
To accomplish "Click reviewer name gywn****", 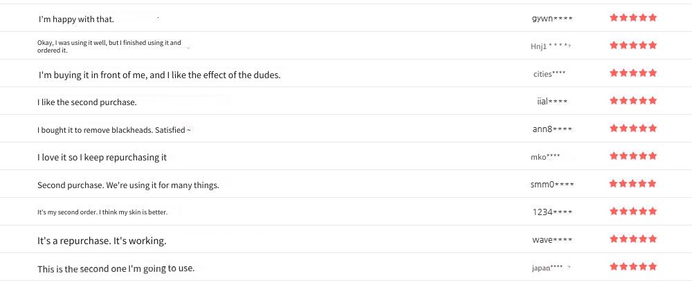I will click(x=552, y=19).
